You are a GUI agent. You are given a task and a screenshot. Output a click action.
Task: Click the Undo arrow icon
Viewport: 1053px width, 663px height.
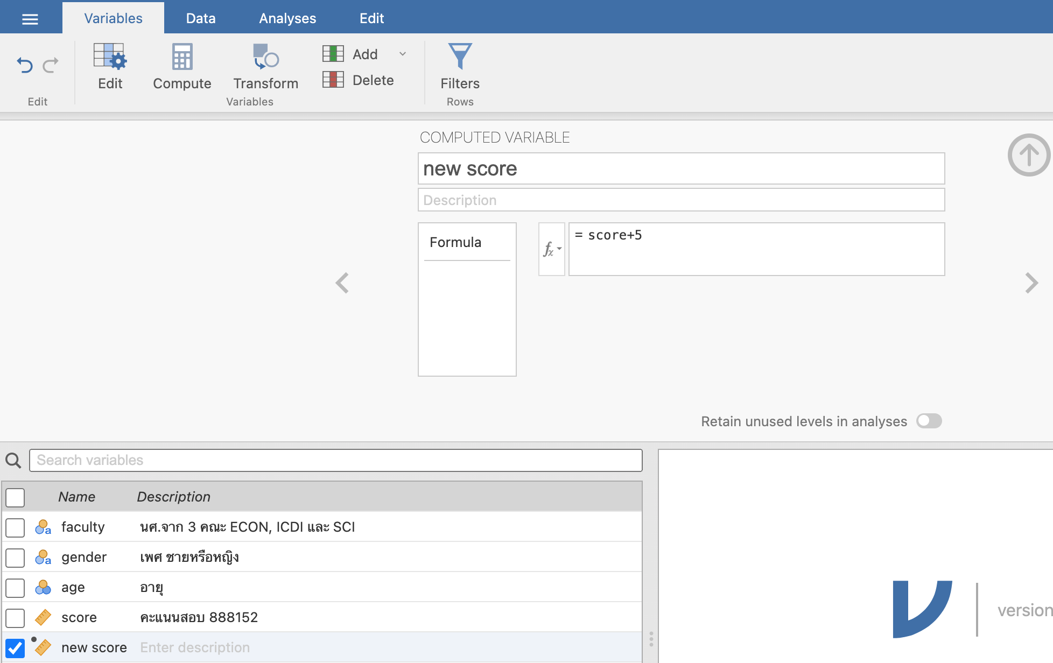click(x=25, y=65)
